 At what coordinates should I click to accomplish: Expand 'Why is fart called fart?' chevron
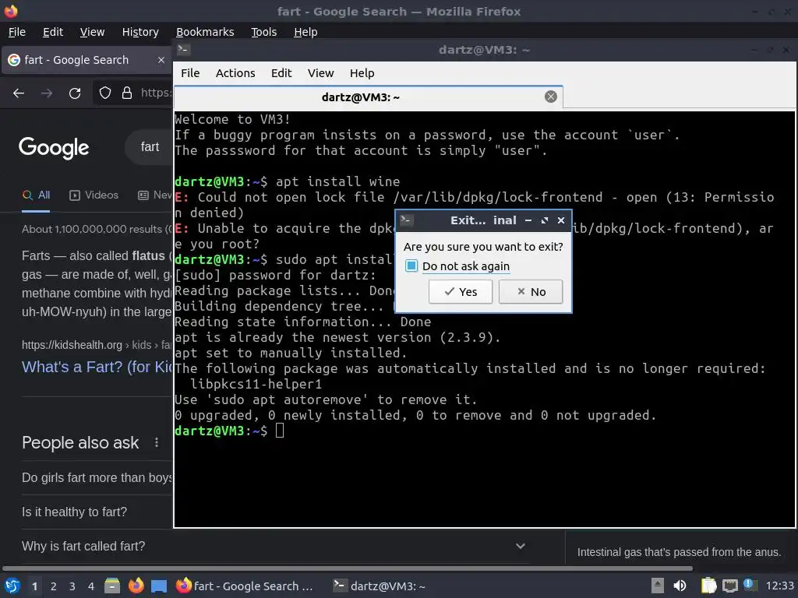pyautogui.click(x=520, y=546)
